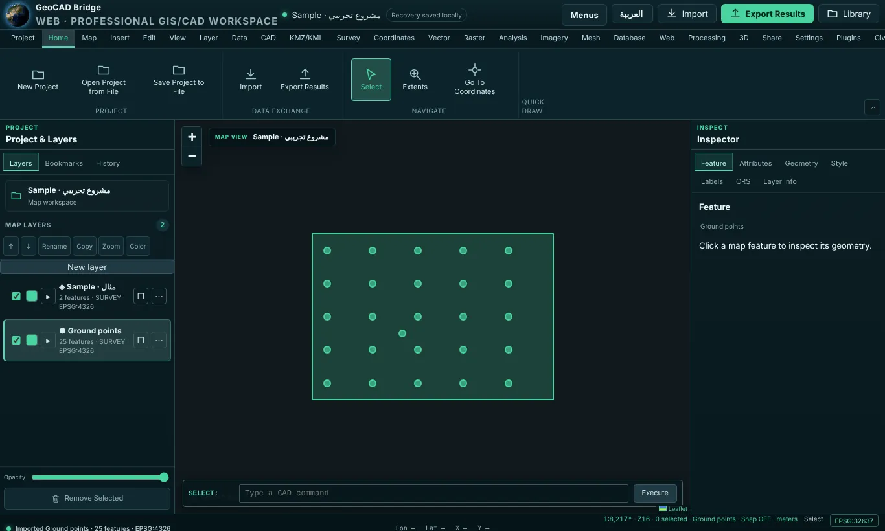Viewport: 885px width, 531px height.
Task: Open Go To Coordinates tool
Action: pos(475,80)
